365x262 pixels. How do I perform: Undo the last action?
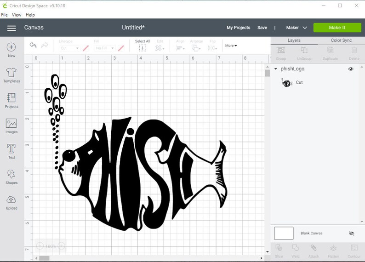(33, 45)
